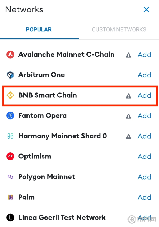The width and height of the screenshot is (159, 227).
Task: Click the Arbitrum One network icon
Action: click(x=10, y=75)
